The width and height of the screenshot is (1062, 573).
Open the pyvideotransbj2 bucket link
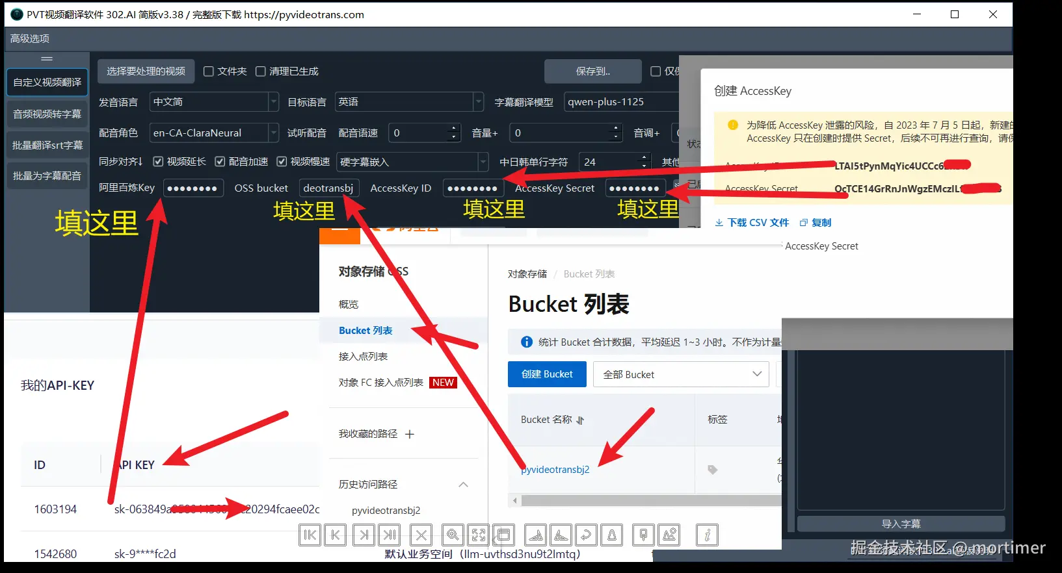pos(555,469)
